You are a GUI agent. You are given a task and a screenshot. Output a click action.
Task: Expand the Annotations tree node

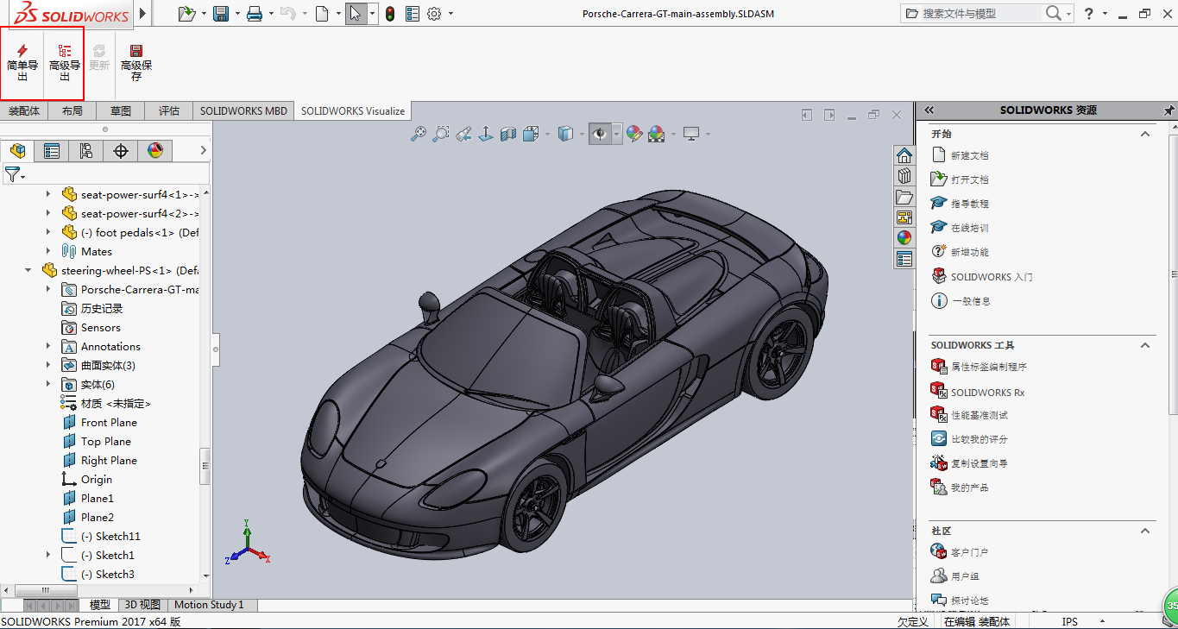48,346
